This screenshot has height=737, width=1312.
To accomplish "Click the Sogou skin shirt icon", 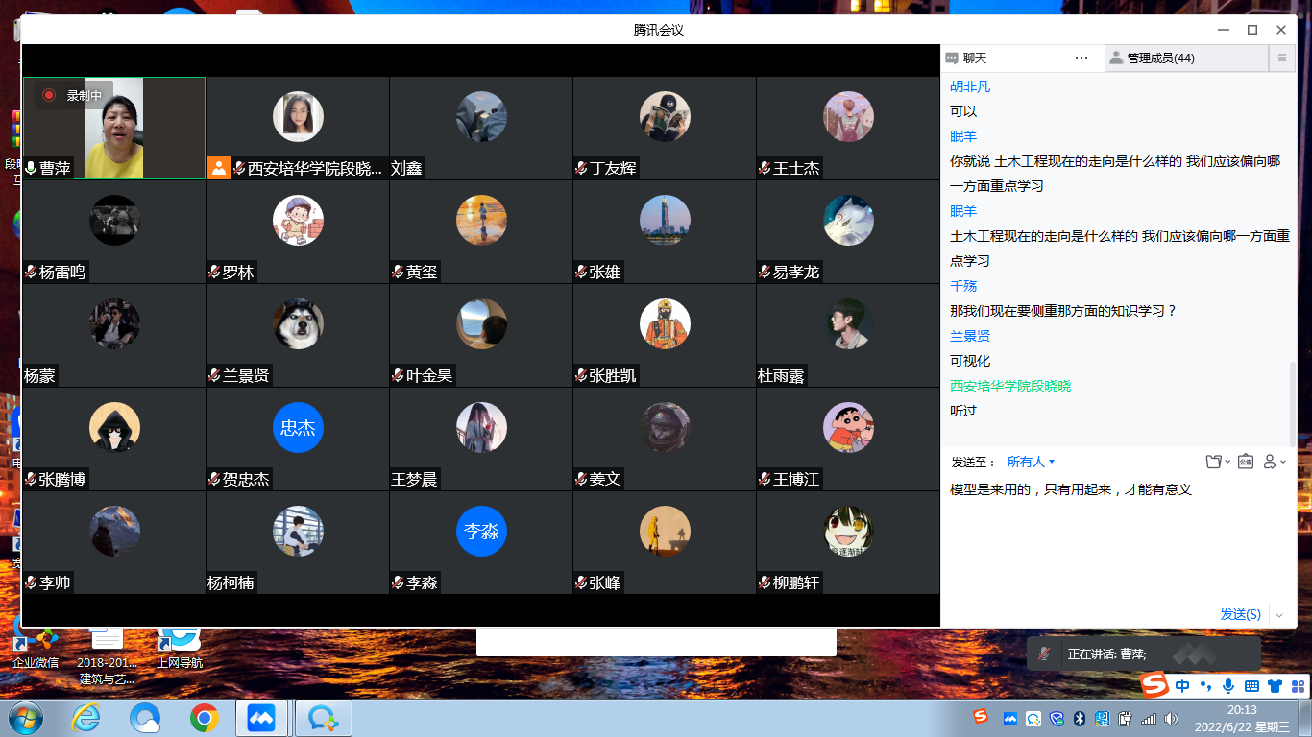I will point(1275,685).
